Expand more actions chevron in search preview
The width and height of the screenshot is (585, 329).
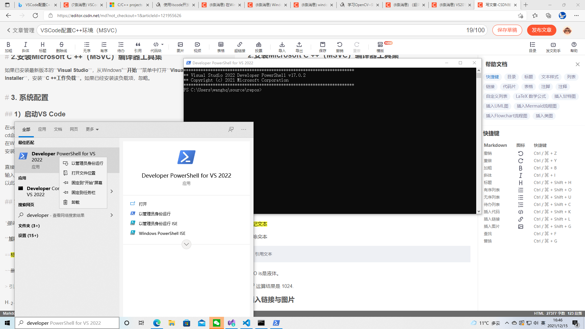click(x=186, y=244)
